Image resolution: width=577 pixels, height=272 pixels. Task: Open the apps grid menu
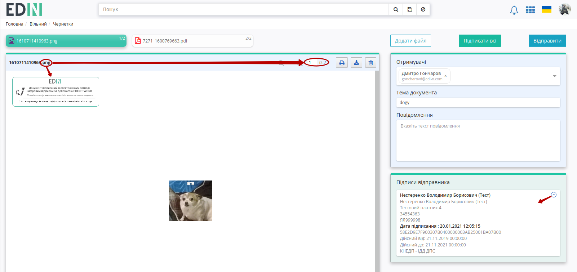pos(530,10)
